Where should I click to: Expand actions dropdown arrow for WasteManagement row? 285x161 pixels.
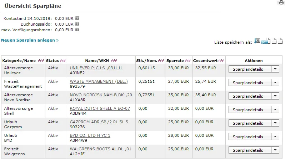pos(275,83)
